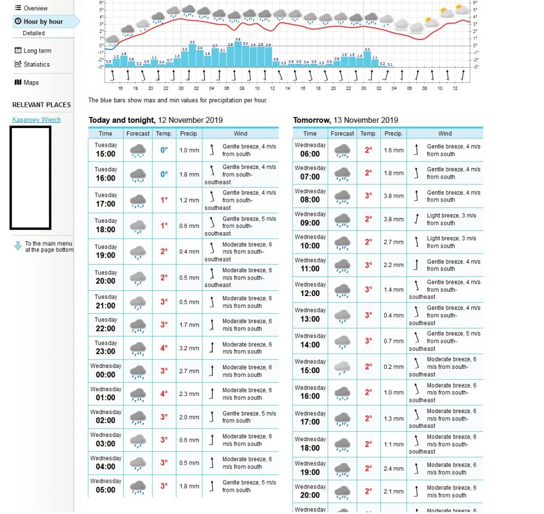The image size is (544, 514).
Task: Click the Wind header in tomorrow's table
Action: pyautogui.click(x=445, y=133)
